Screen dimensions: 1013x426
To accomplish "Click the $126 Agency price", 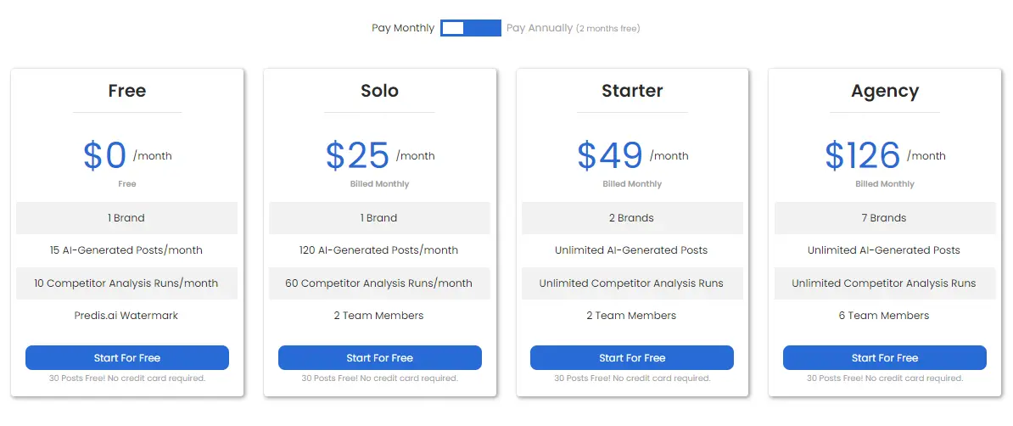I will coord(863,155).
